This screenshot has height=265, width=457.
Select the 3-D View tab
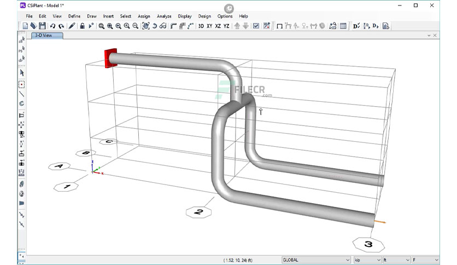[x=47, y=35]
